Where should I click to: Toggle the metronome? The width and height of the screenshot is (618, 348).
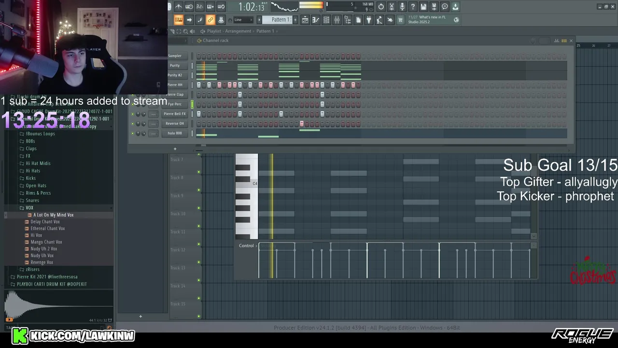pyautogui.click(x=179, y=7)
